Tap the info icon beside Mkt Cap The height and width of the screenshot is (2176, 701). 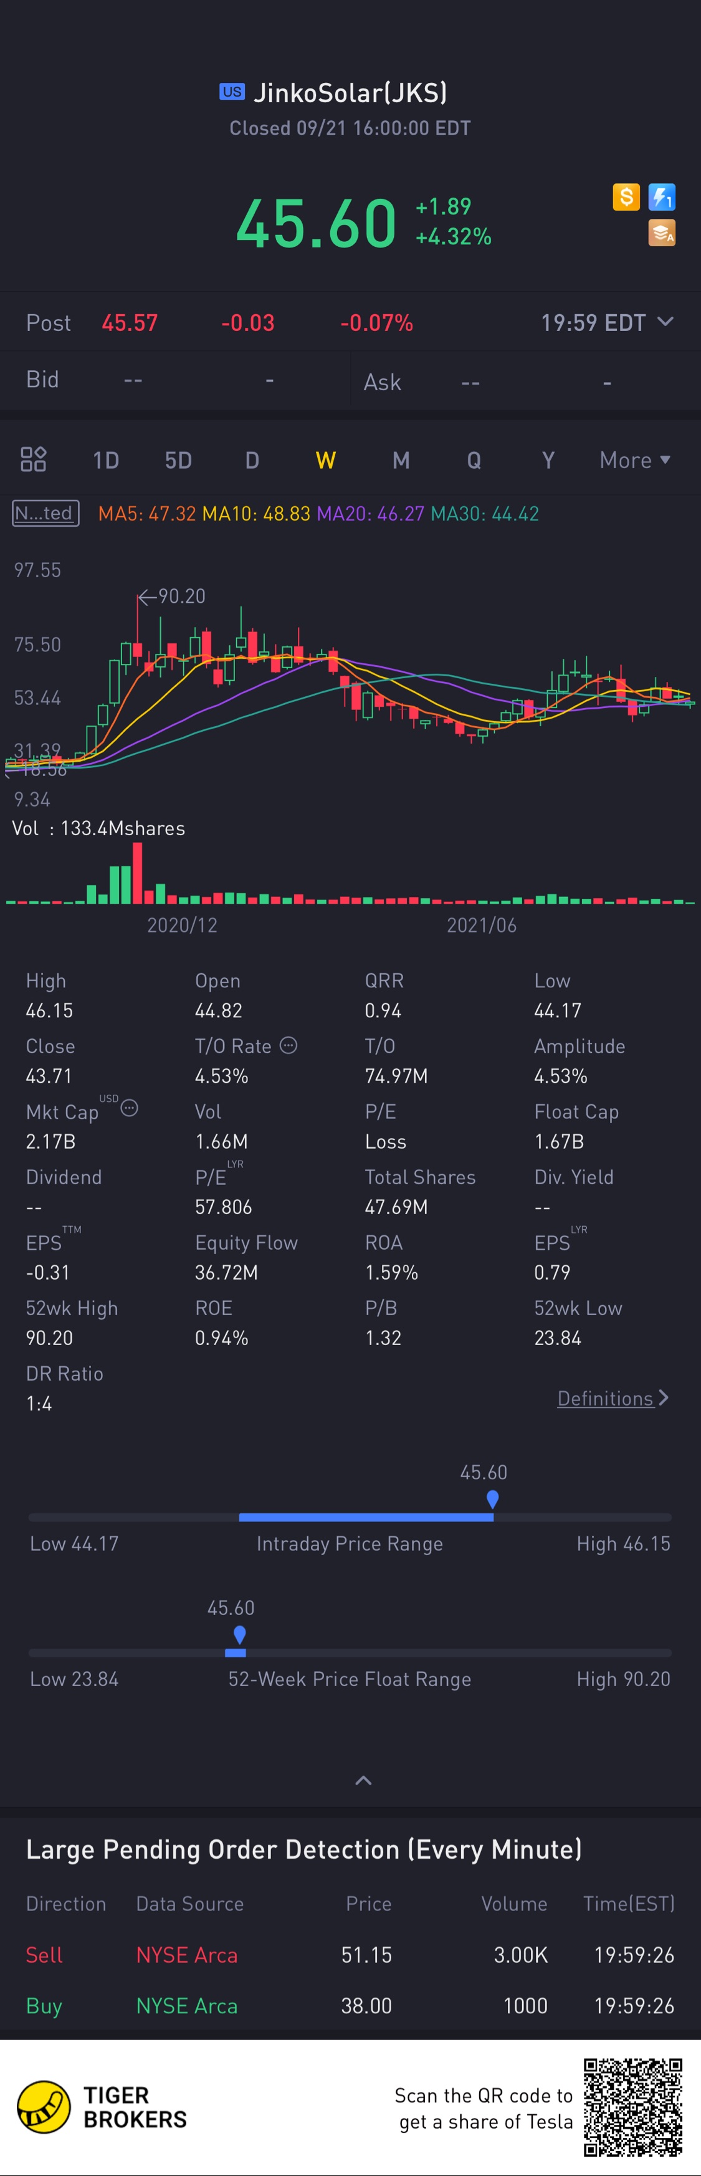[x=129, y=1108]
